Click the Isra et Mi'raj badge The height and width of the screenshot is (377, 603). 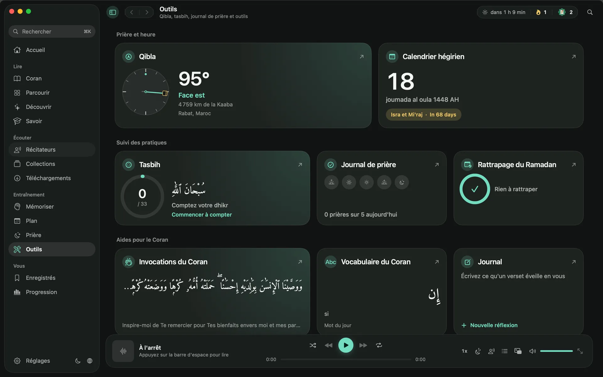coord(423,115)
